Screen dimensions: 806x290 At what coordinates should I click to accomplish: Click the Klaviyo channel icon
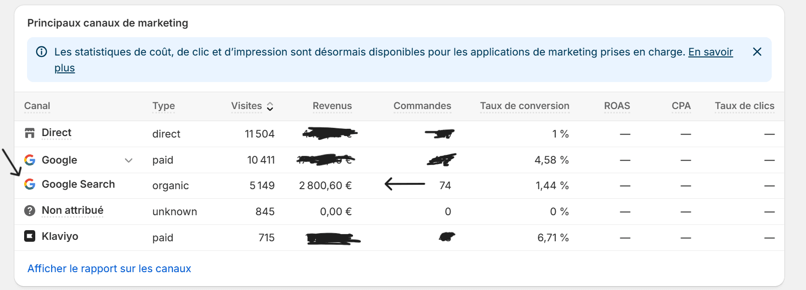pos(30,236)
